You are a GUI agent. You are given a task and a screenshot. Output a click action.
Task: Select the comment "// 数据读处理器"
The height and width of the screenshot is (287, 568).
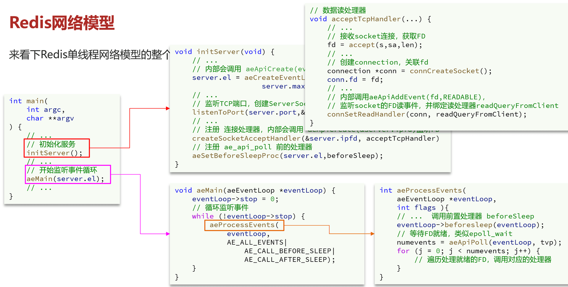[x=338, y=10]
